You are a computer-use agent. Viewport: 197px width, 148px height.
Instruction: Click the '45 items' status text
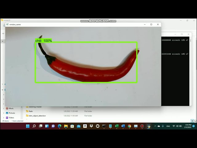click(6, 121)
